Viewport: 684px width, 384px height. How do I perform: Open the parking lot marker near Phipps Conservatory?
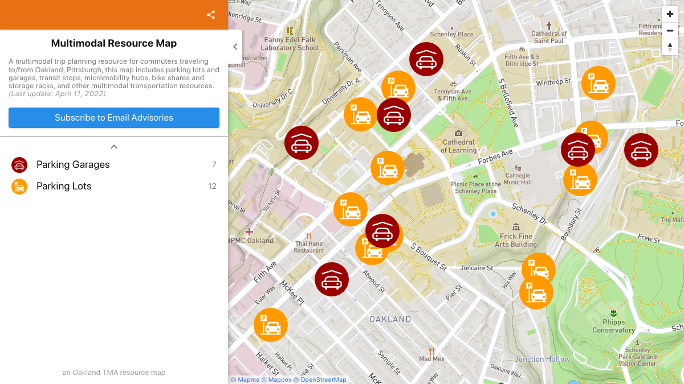pyautogui.click(x=536, y=292)
